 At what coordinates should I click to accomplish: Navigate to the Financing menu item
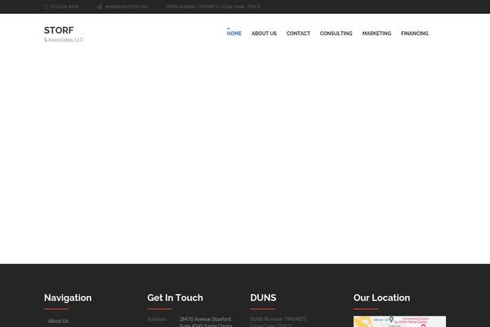[x=415, y=34]
